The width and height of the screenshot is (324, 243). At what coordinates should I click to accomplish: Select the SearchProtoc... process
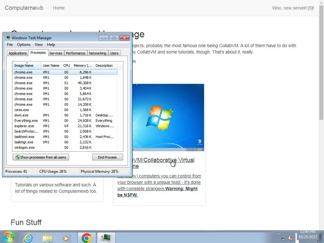[x=65, y=131]
